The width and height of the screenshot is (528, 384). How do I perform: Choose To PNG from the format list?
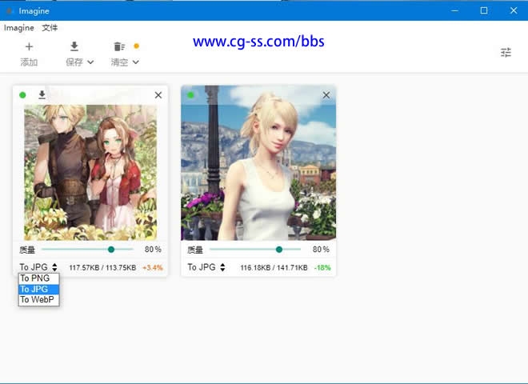tap(36, 278)
